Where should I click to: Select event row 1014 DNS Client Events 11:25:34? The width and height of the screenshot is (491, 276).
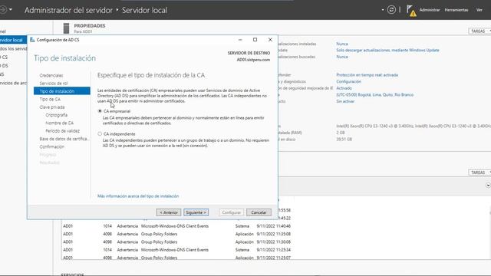177,250
